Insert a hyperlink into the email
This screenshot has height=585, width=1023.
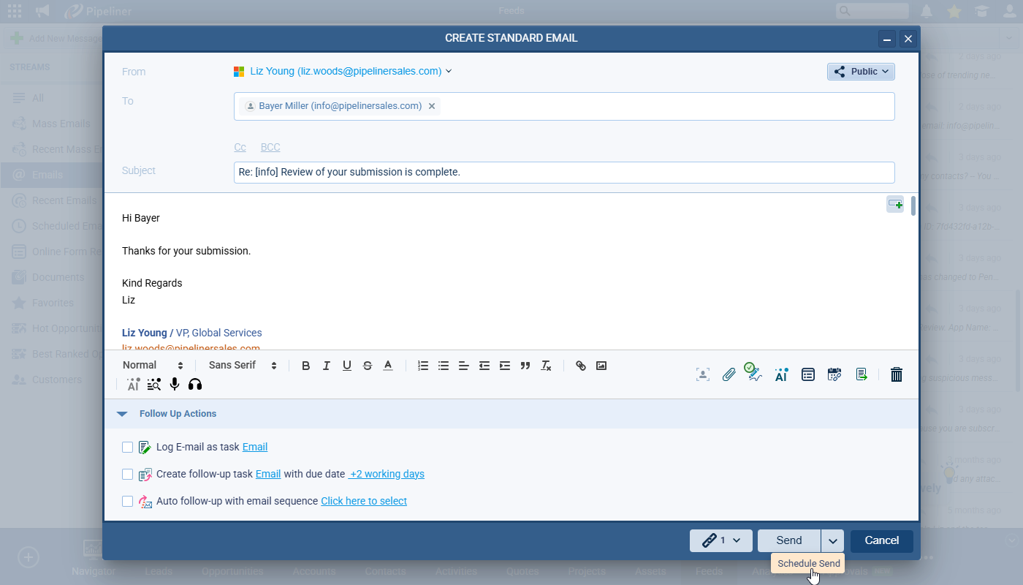tap(581, 366)
